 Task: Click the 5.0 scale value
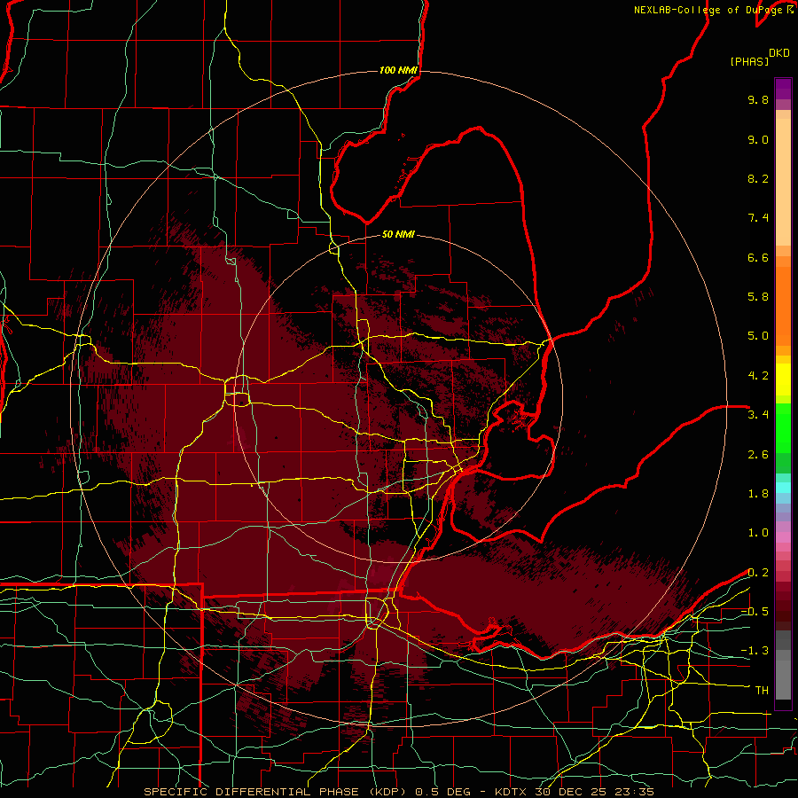758,336
